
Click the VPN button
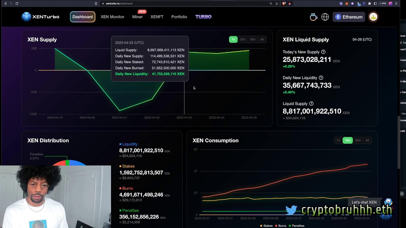click(383, 3)
